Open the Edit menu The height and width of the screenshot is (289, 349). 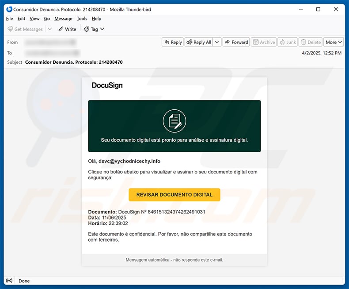click(21, 19)
